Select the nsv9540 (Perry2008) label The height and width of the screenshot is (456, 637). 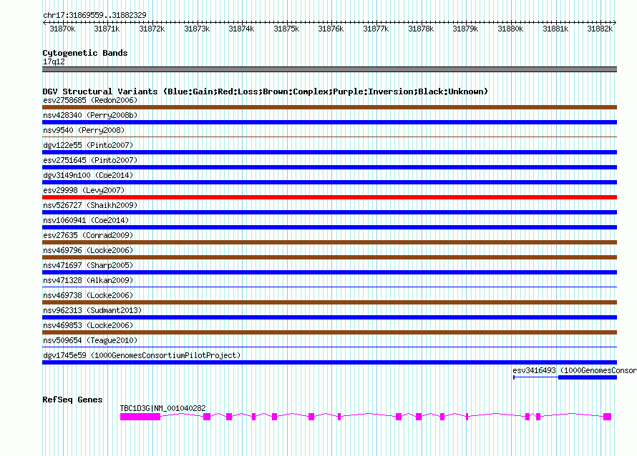(84, 130)
